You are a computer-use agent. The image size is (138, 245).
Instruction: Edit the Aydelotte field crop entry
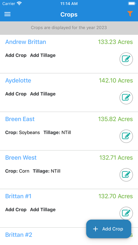[x=126, y=98]
